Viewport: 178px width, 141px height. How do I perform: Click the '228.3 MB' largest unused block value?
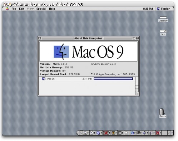[74, 74]
